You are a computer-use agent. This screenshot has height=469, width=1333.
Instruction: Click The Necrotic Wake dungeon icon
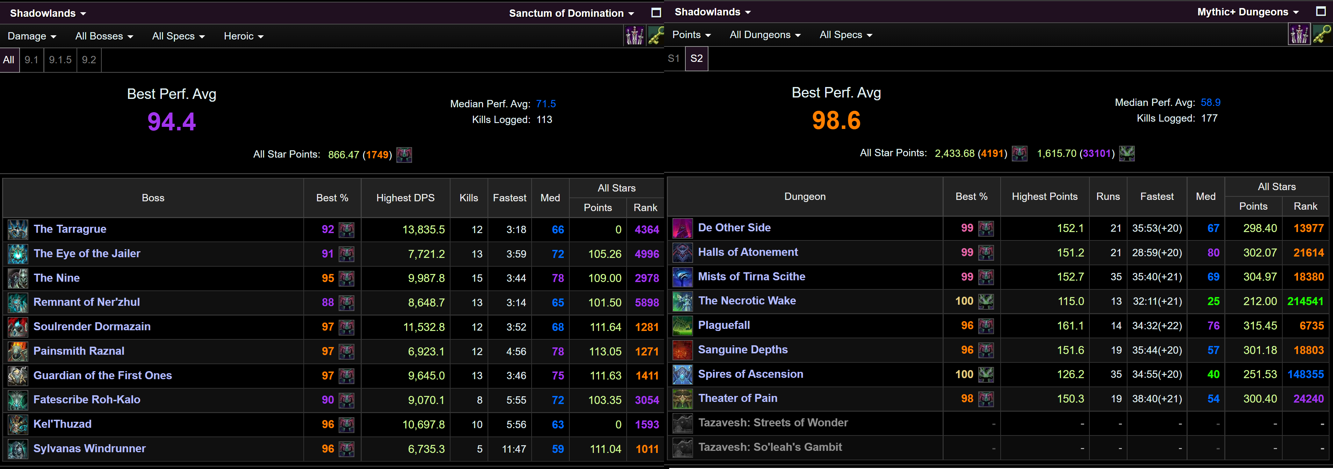click(683, 301)
